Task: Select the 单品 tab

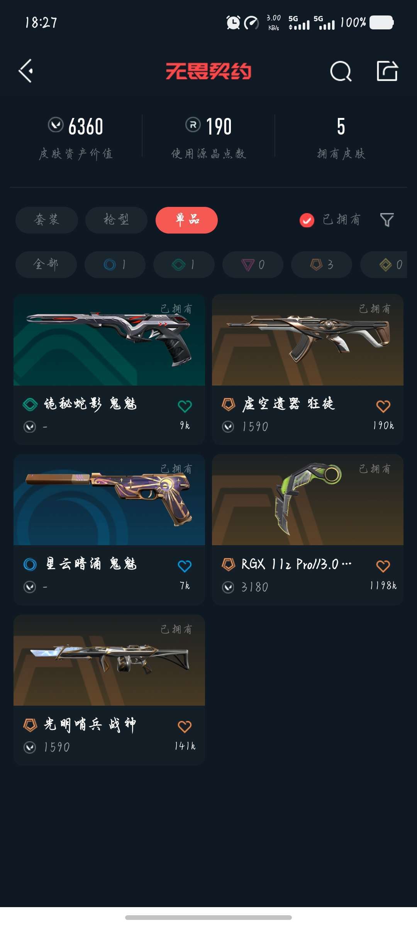Action: tap(186, 220)
